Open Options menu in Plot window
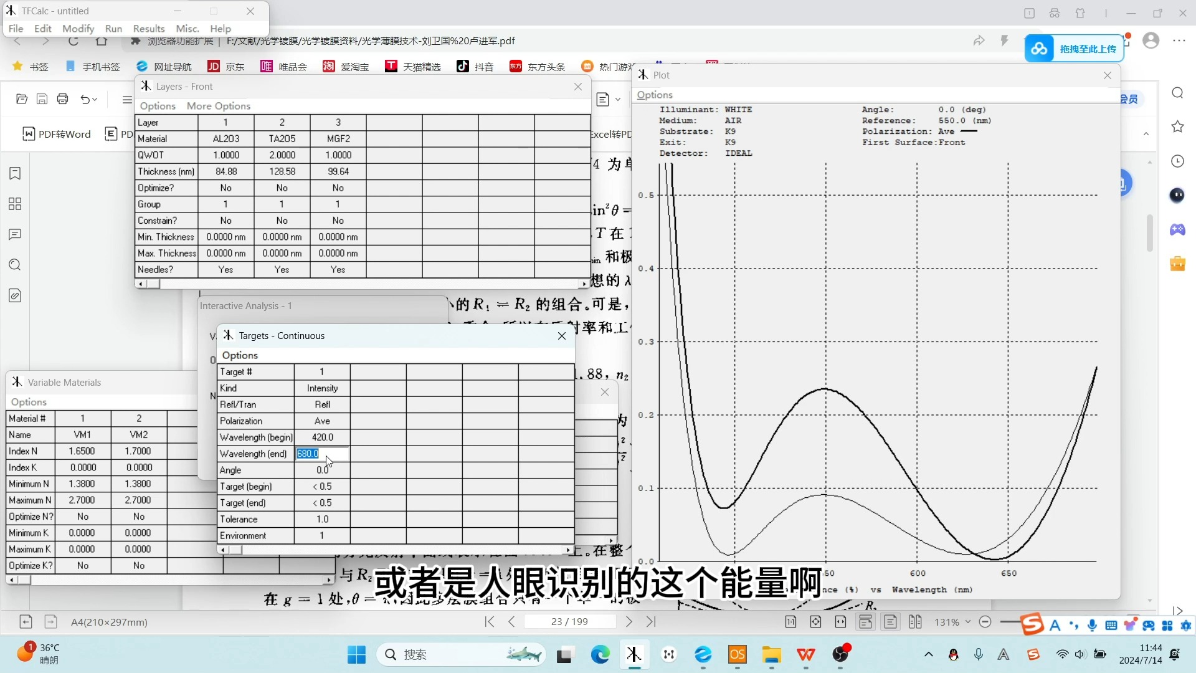 tap(654, 95)
